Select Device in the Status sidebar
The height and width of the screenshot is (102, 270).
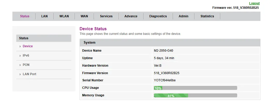(28, 46)
